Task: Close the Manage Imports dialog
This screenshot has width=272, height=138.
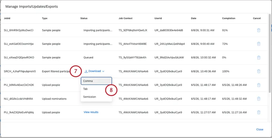Action: pos(260,129)
